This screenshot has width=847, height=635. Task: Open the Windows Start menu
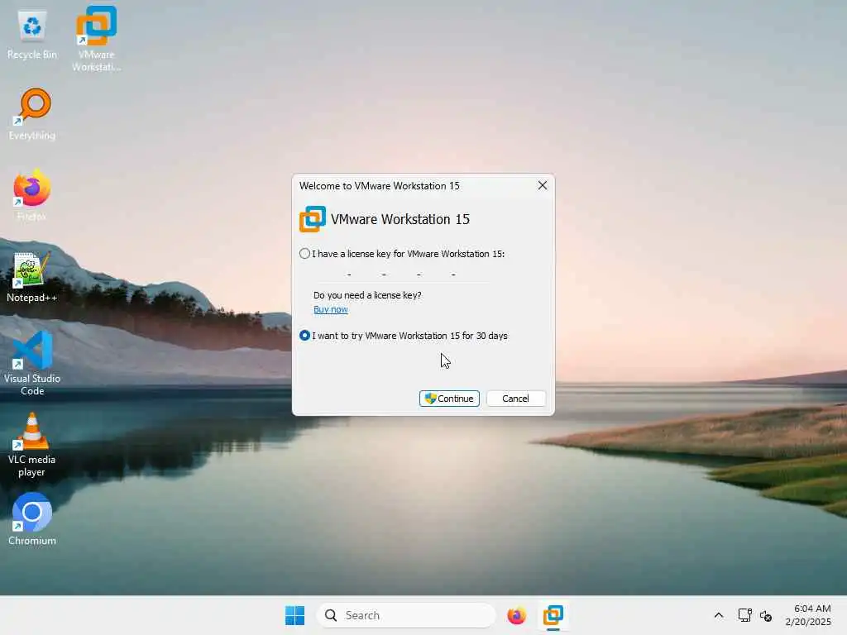point(295,615)
